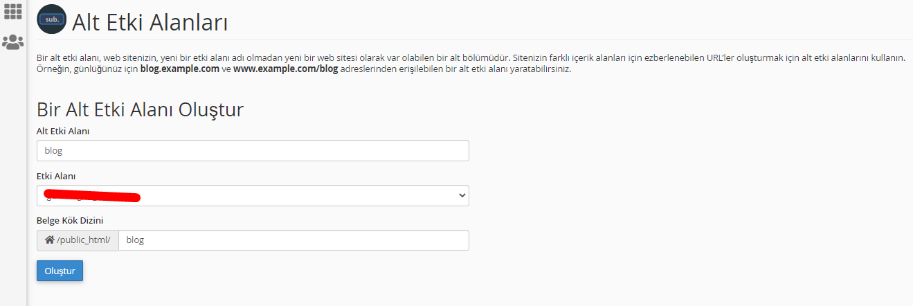Click the description paragraph's first line
This screenshot has width=913, height=306.
click(x=471, y=58)
